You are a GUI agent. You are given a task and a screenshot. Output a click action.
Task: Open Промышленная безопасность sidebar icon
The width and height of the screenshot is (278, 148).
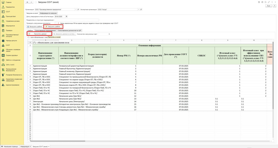3,70
